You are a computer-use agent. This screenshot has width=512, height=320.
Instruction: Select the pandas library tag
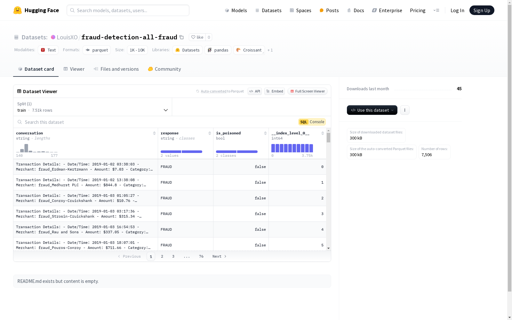[x=218, y=50]
